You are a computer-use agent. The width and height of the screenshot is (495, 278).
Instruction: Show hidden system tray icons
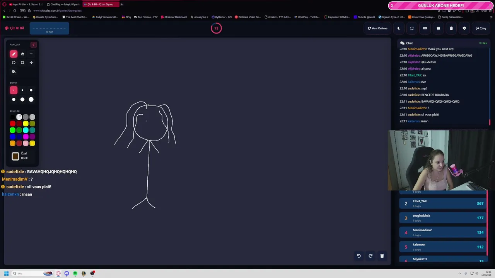coord(459,273)
